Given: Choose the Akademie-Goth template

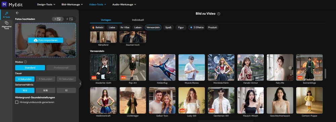Looking at the screenshot, I should pyautogui.click(x=103, y=67).
